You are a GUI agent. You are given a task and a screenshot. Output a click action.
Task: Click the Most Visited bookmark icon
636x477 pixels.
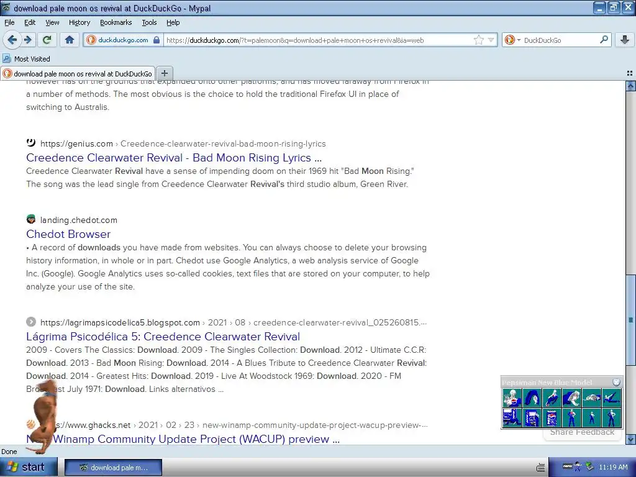point(6,59)
